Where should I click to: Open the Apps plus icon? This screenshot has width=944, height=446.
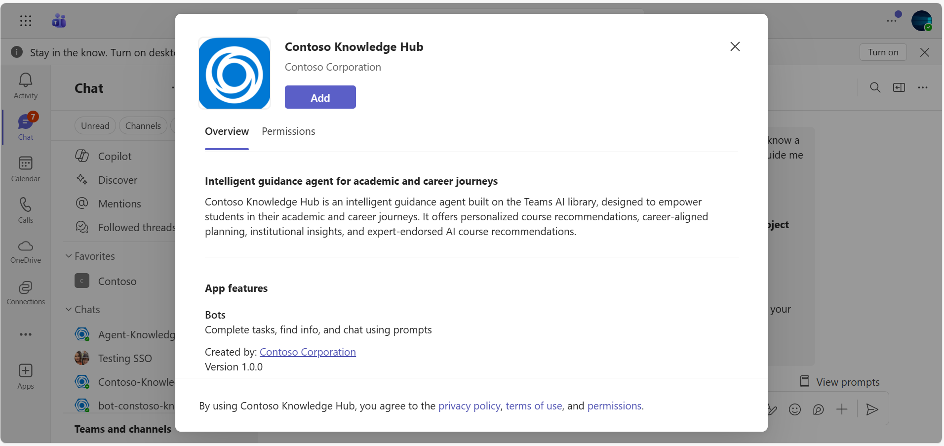point(26,371)
